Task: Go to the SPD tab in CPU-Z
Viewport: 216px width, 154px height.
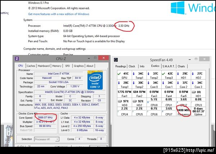Action: [68, 66]
